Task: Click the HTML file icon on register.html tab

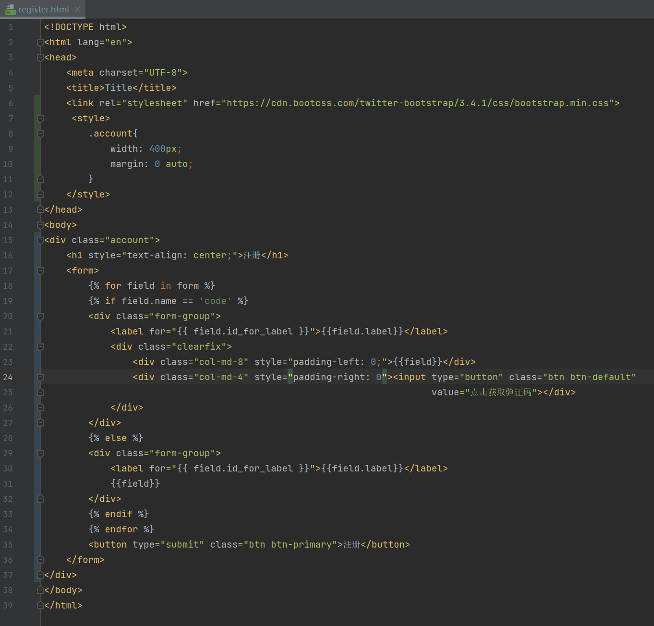Action: tap(10, 9)
